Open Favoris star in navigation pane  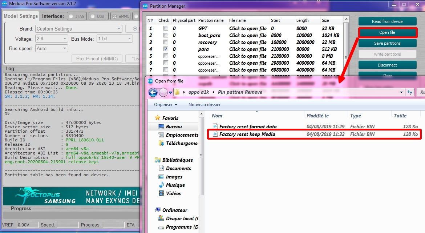click(157, 118)
